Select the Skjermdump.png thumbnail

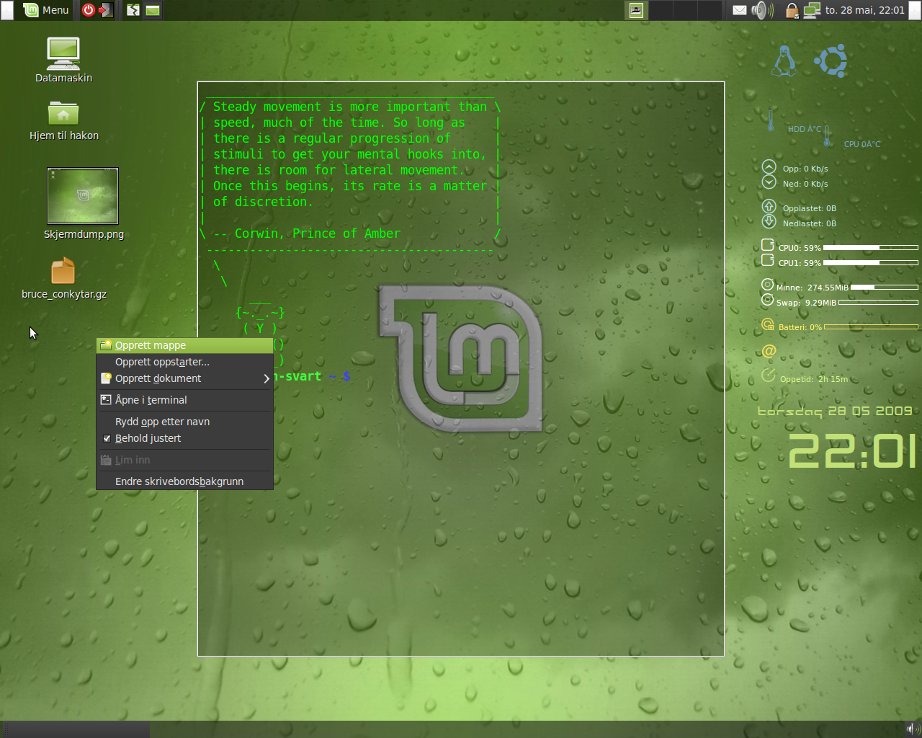(x=83, y=196)
